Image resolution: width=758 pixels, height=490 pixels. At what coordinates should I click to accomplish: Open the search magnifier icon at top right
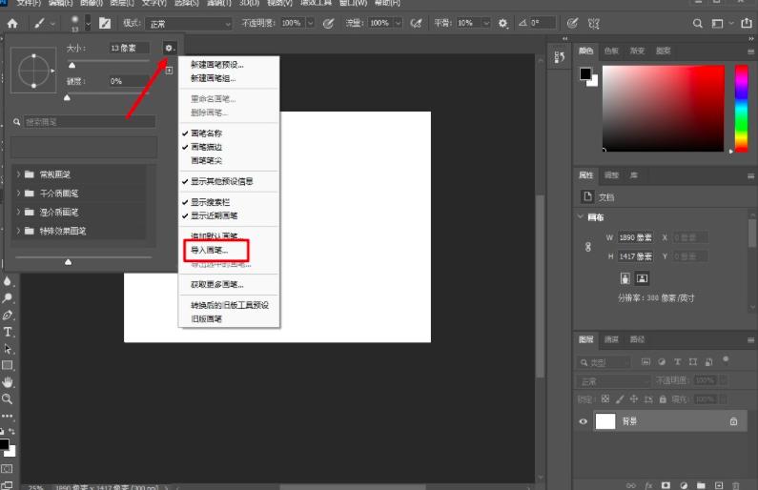click(x=699, y=22)
